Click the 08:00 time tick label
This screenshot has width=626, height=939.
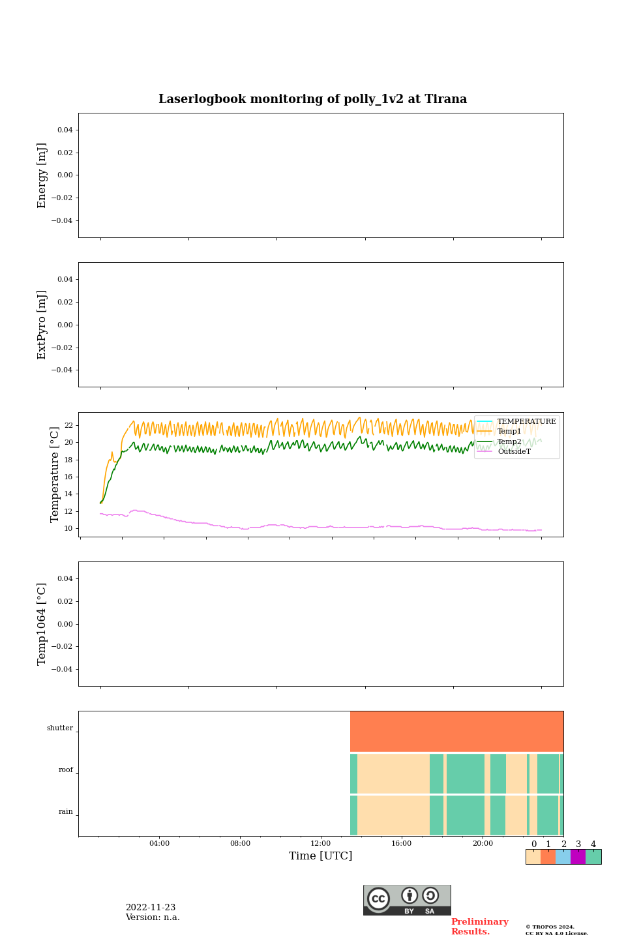click(240, 843)
